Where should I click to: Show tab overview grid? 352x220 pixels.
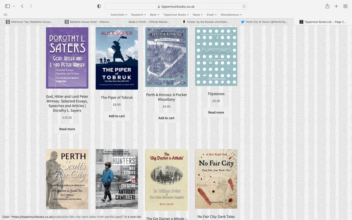(x=345, y=6)
